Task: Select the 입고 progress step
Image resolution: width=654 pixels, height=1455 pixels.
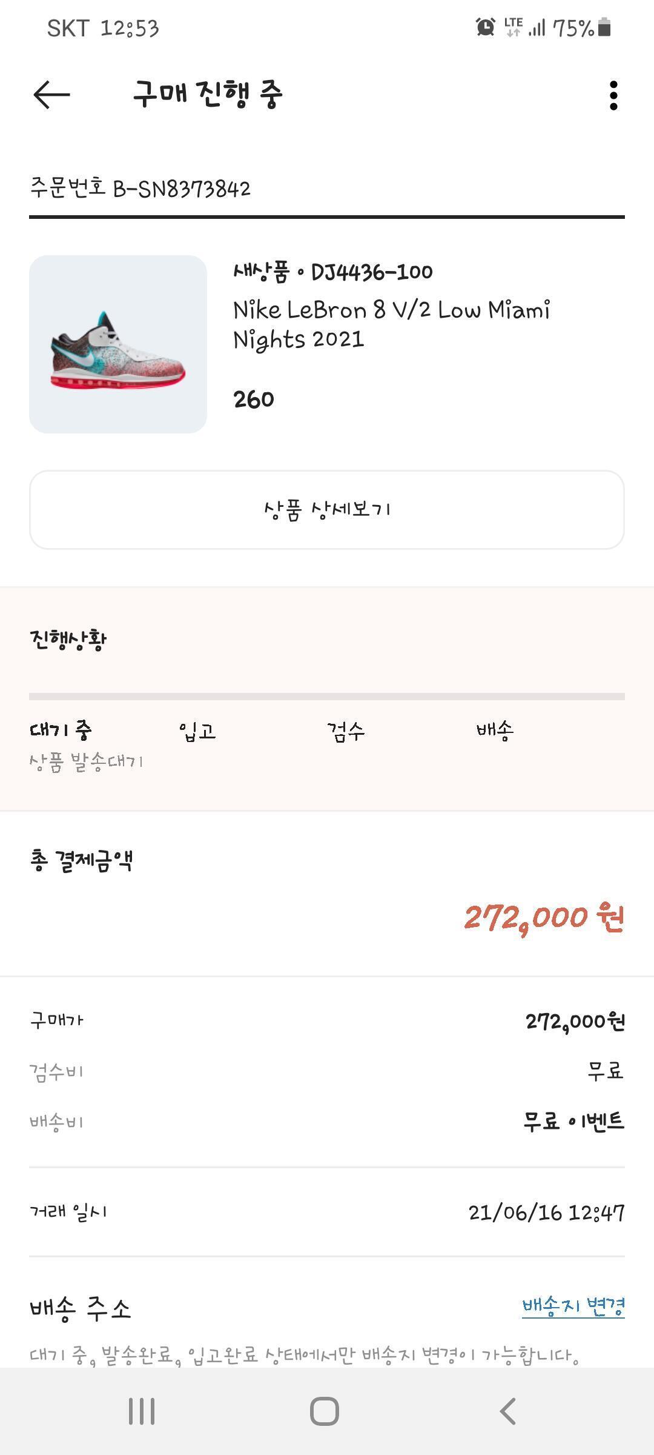Action: coord(197,731)
